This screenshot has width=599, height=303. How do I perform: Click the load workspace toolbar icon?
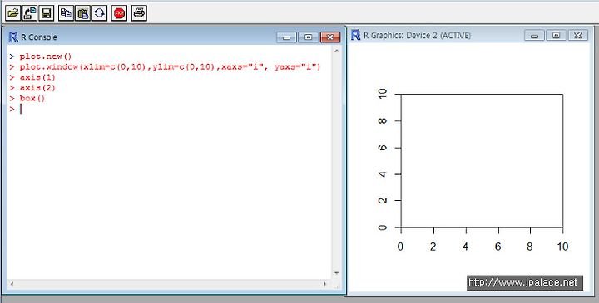(x=30, y=13)
